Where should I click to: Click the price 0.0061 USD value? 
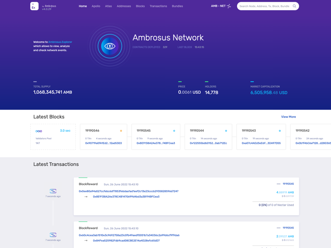click(189, 92)
